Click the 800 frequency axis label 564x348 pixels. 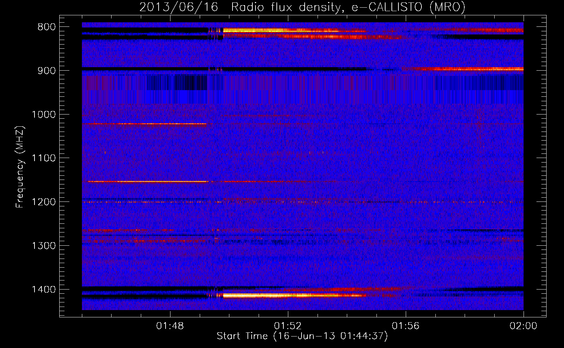coord(46,27)
